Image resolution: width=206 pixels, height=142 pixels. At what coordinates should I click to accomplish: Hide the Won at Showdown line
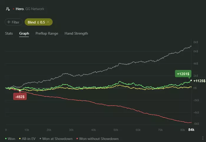pyautogui.click(x=57, y=138)
